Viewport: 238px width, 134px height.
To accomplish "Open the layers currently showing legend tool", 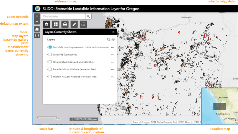I will 83,24.
